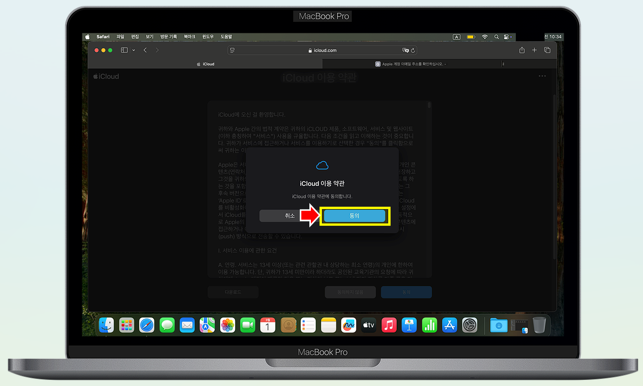
Task: Open Notes from the Dock
Action: point(329,325)
